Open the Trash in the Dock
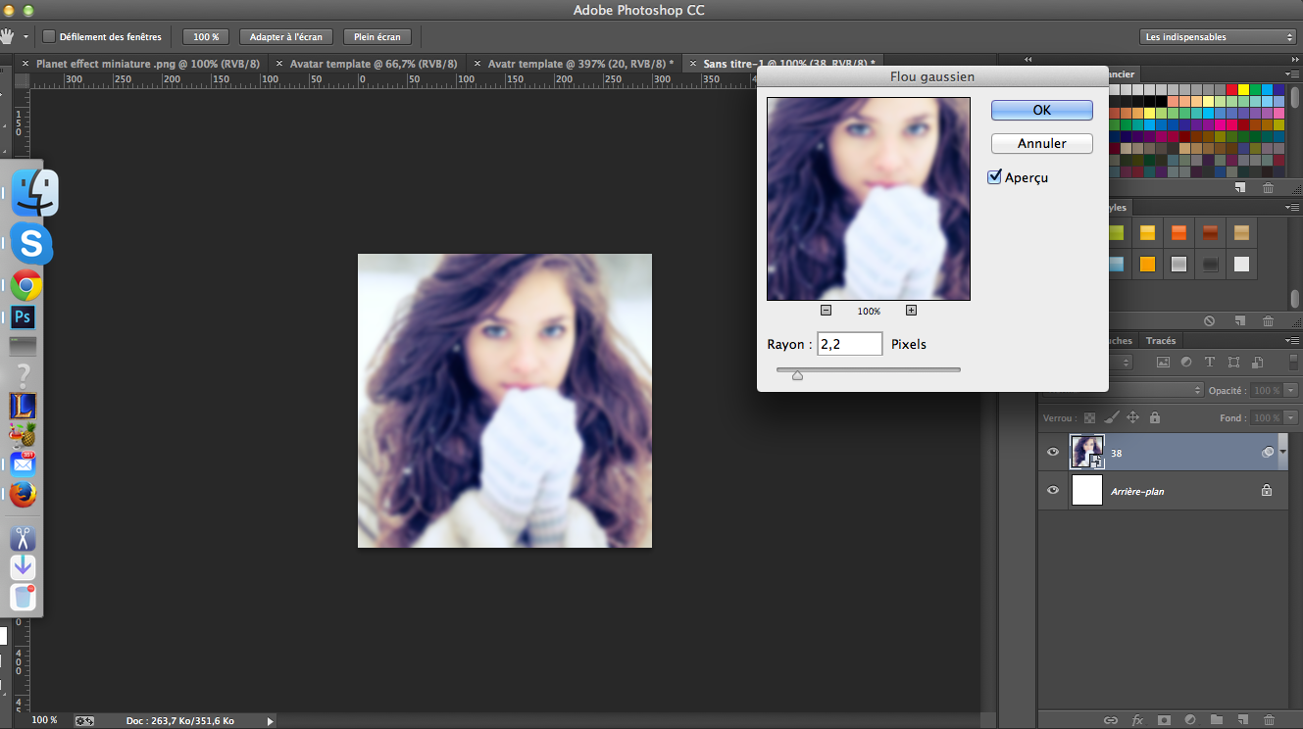This screenshot has width=1303, height=729. tap(24, 597)
